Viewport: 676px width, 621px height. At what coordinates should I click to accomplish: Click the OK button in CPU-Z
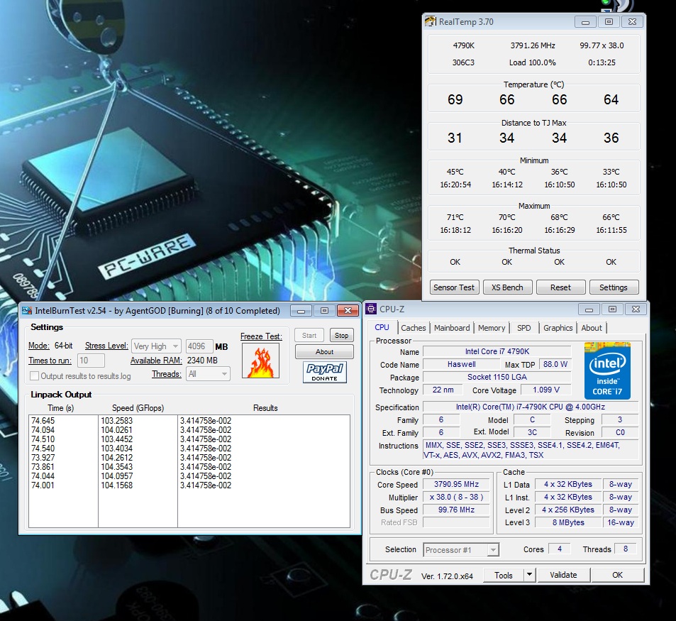pyautogui.click(x=618, y=575)
